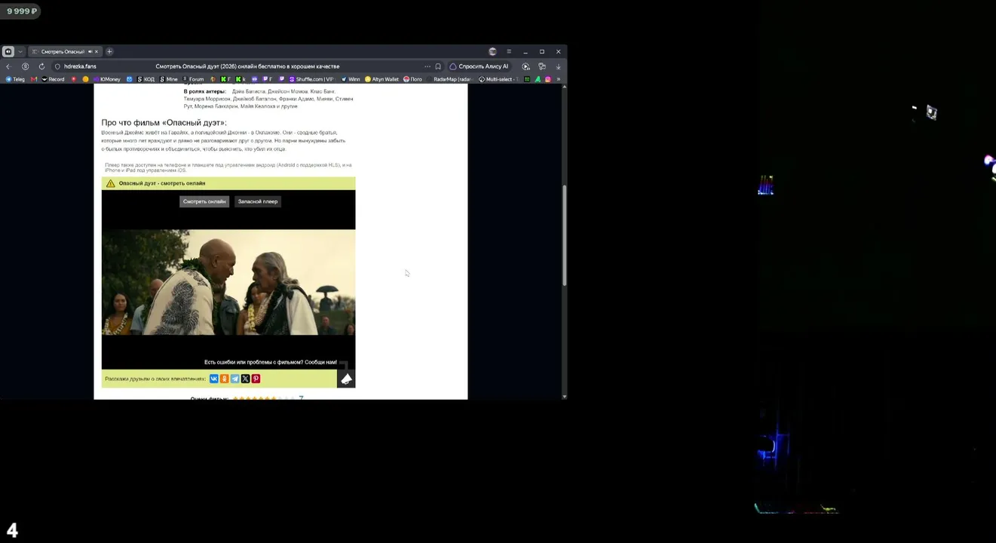Expand the tab list dropdown arrow
The height and width of the screenshot is (543, 996).
[x=20, y=51]
